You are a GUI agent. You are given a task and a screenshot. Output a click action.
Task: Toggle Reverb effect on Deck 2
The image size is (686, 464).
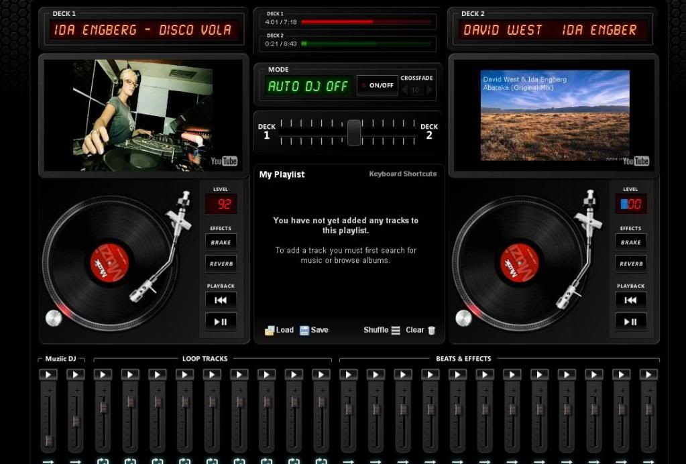tap(630, 264)
